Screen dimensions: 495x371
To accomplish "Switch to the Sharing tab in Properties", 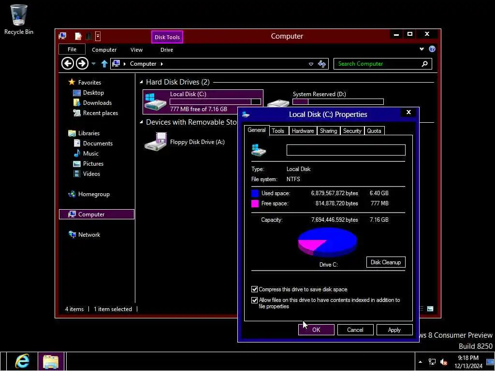I will pyautogui.click(x=328, y=131).
